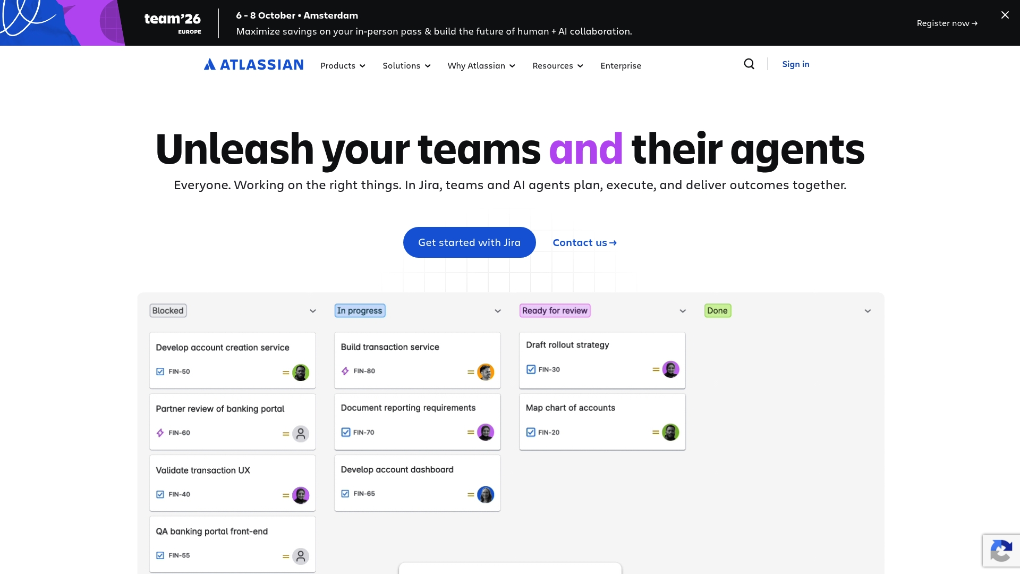Collapse the Ready for review column chevron
This screenshot has height=574, width=1020.
(683, 311)
